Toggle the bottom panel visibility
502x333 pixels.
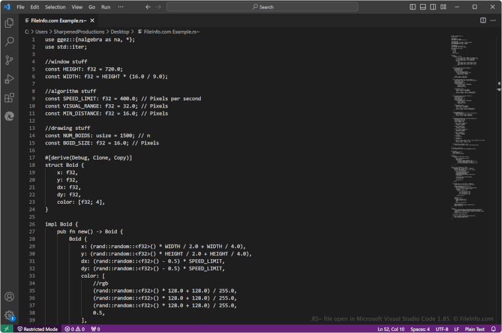click(x=423, y=7)
